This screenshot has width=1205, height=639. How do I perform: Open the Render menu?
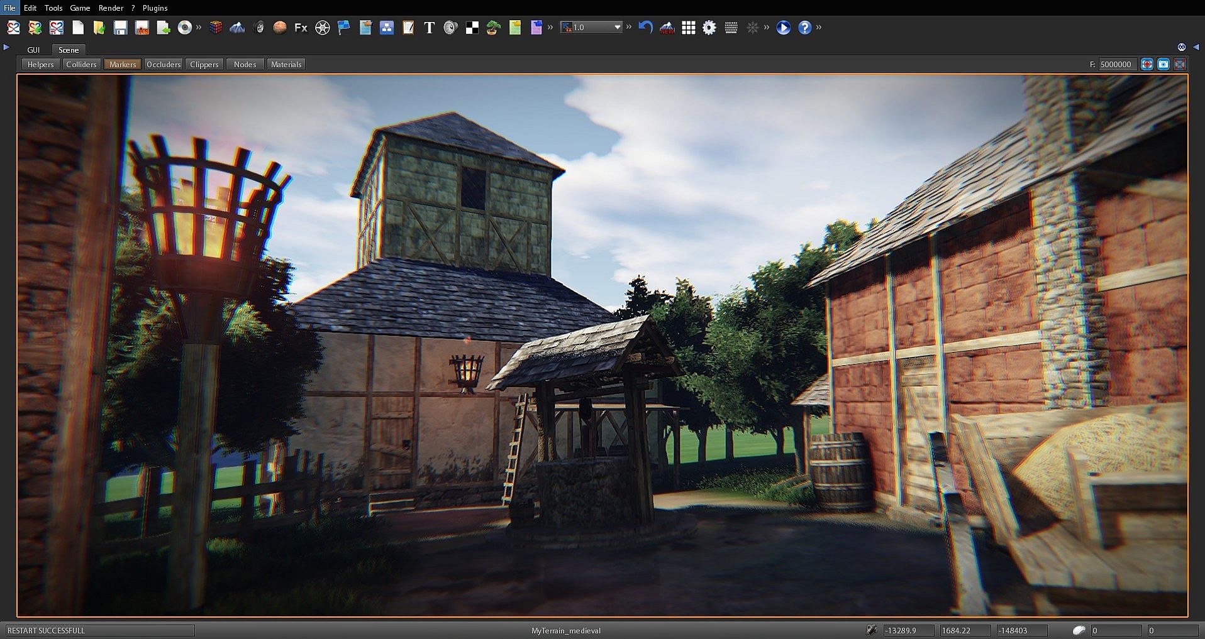point(111,8)
